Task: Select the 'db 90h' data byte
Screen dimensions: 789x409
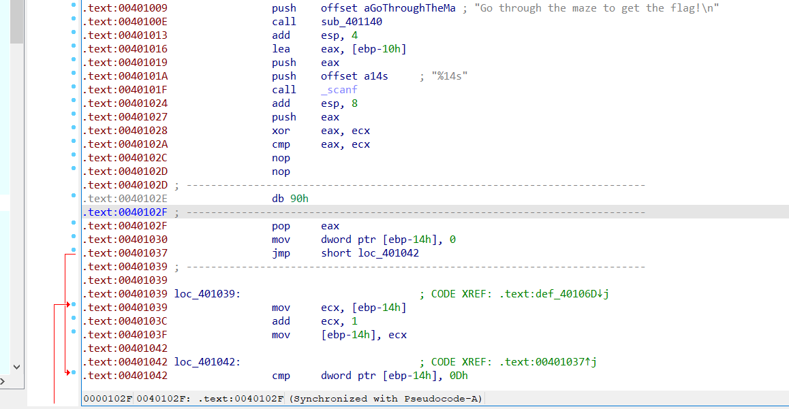Action: pyautogui.click(x=290, y=199)
